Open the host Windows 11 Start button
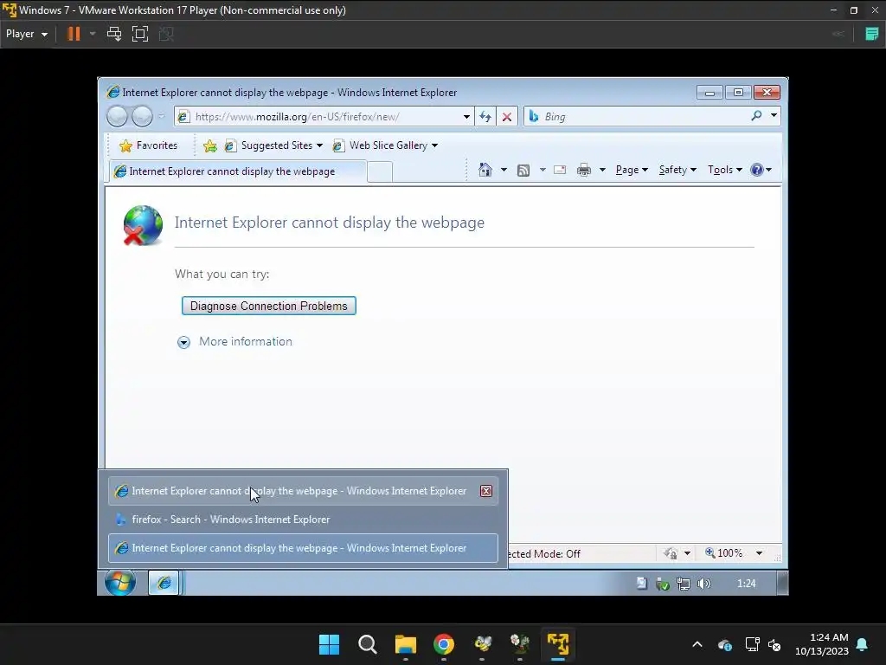This screenshot has width=886, height=665. pos(329,644)
